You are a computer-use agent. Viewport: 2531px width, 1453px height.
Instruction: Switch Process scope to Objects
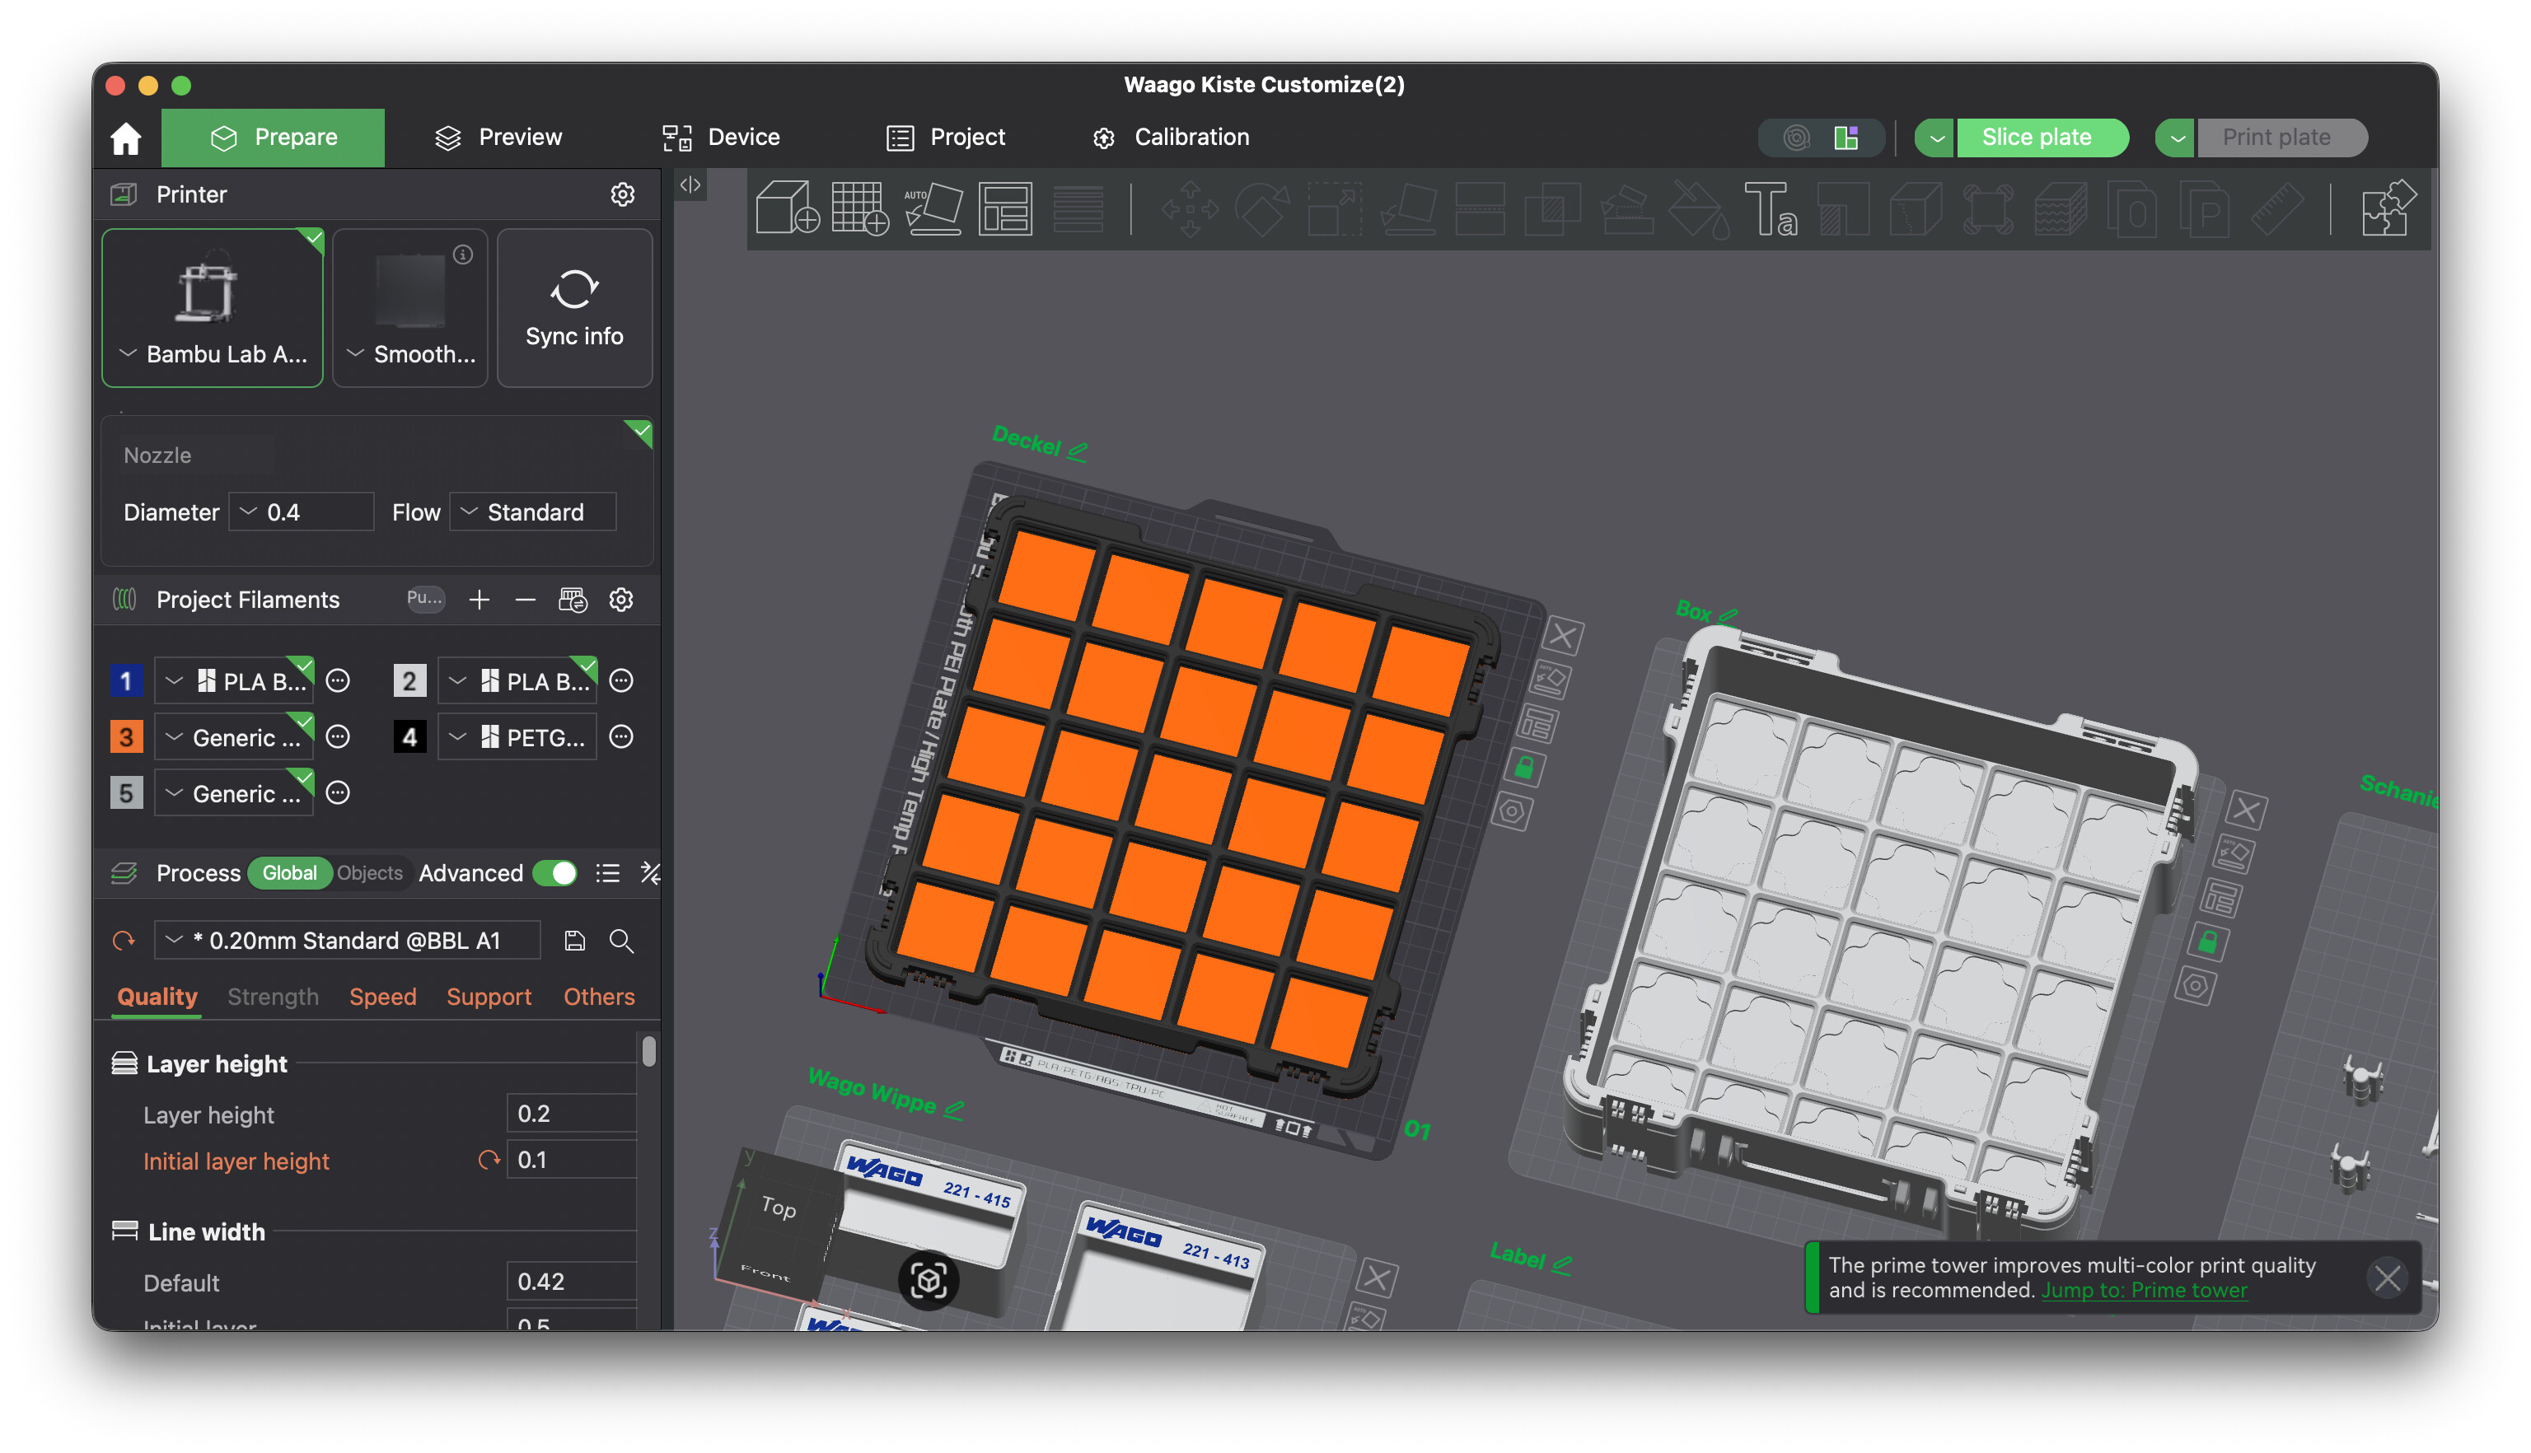coord(369,873)
